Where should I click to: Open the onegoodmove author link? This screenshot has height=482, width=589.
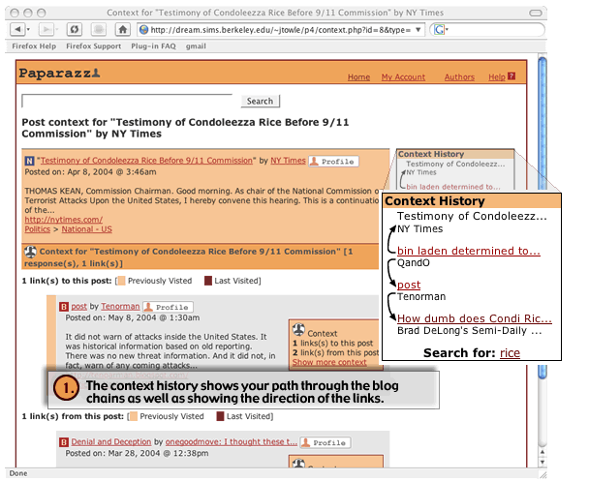tap(232, 441)
